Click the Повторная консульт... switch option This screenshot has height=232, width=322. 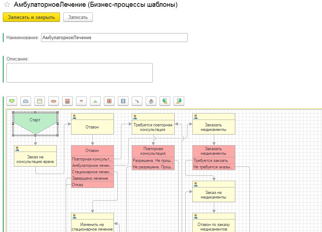coord(92,159)
